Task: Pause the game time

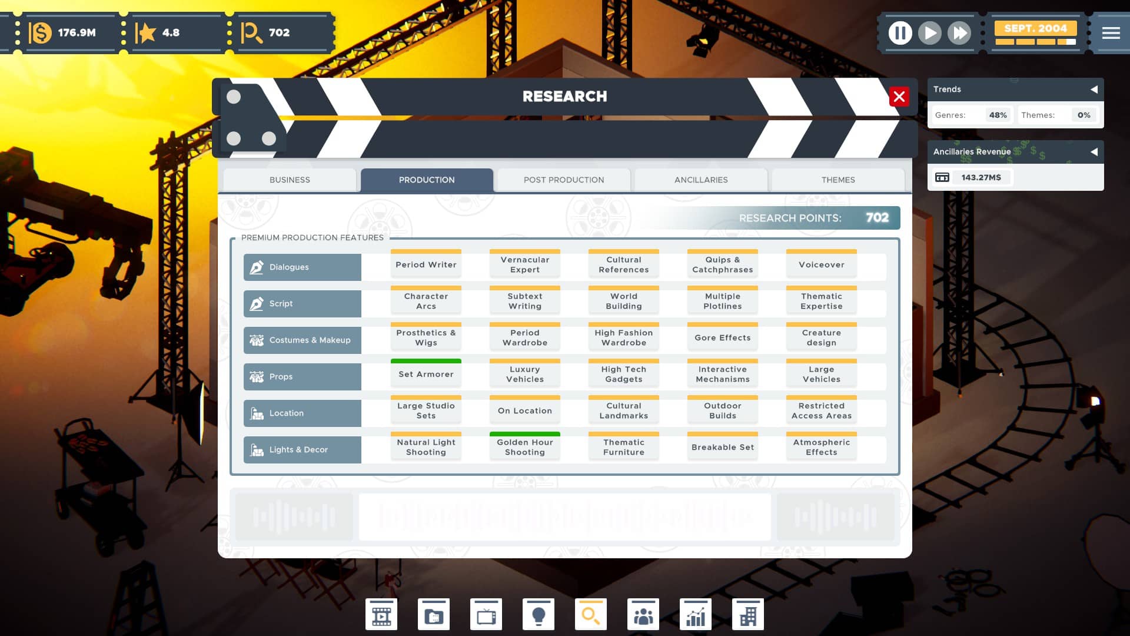Action: click(900, 33)
